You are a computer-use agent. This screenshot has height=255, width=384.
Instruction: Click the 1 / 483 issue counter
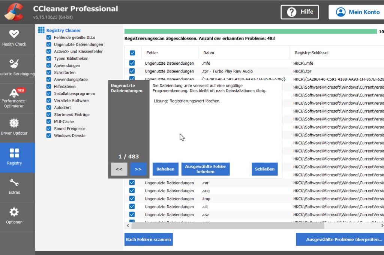pos(129,156)
